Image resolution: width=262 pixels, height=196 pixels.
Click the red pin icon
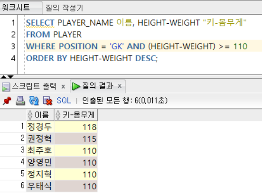coord(7,101)
